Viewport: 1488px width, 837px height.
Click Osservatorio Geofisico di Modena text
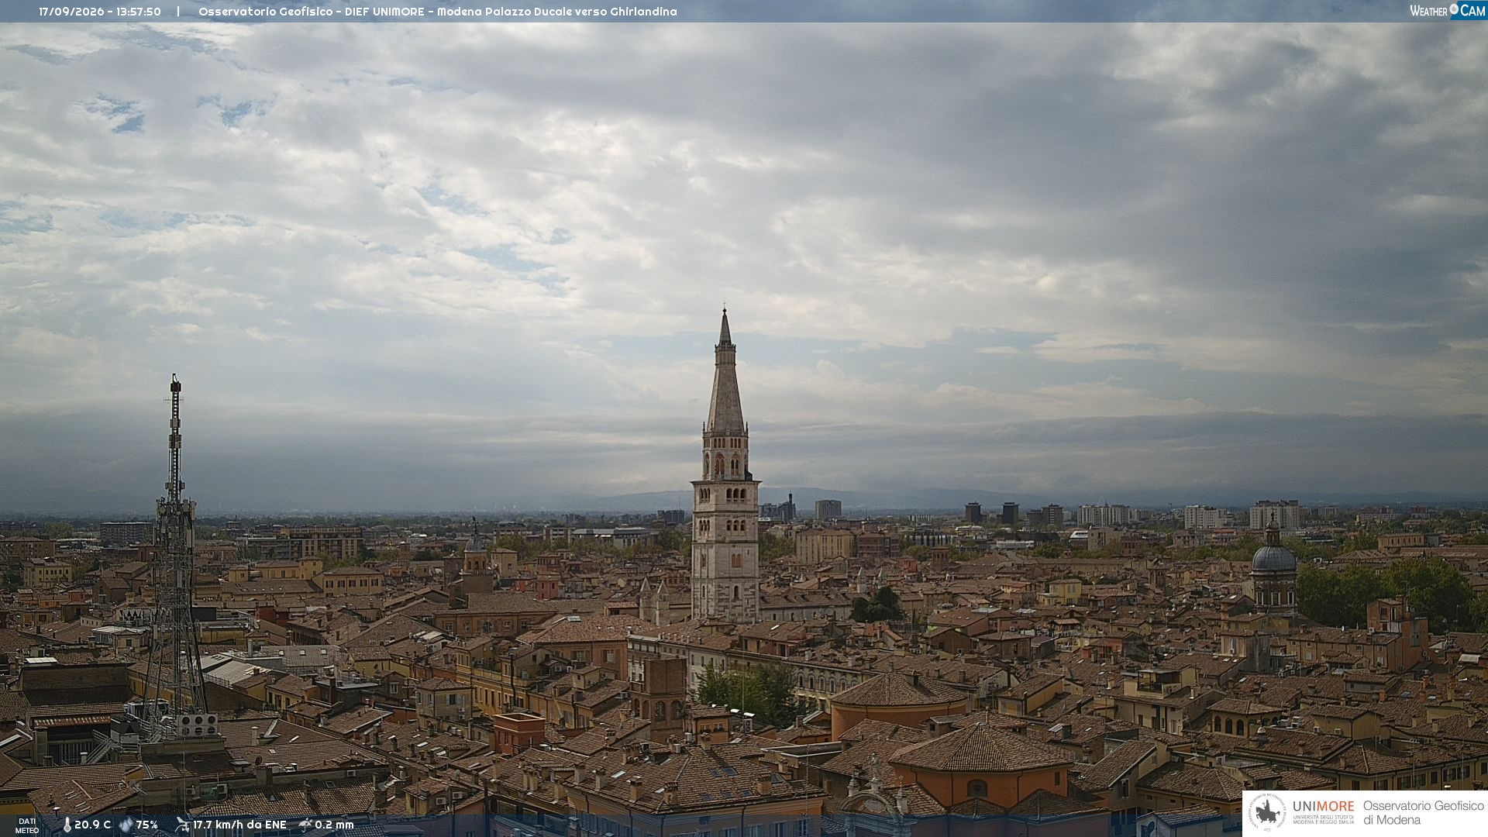[1423, 812]
